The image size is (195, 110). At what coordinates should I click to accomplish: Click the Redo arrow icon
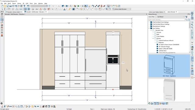pos(19,6)
